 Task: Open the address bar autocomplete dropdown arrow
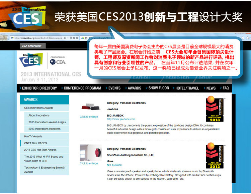point(68,38)
